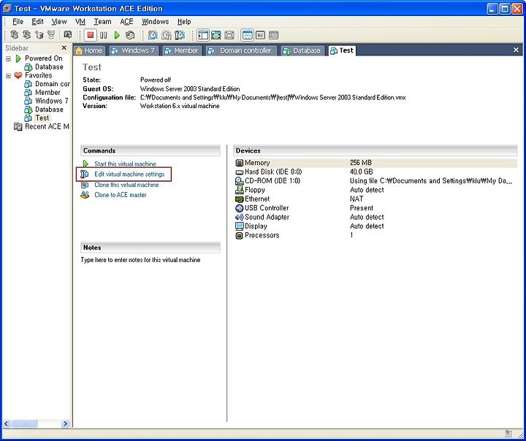Screen dimensions: 526x441
Task: Click the red Power Off toolbar button
Action: coord(91,35)
